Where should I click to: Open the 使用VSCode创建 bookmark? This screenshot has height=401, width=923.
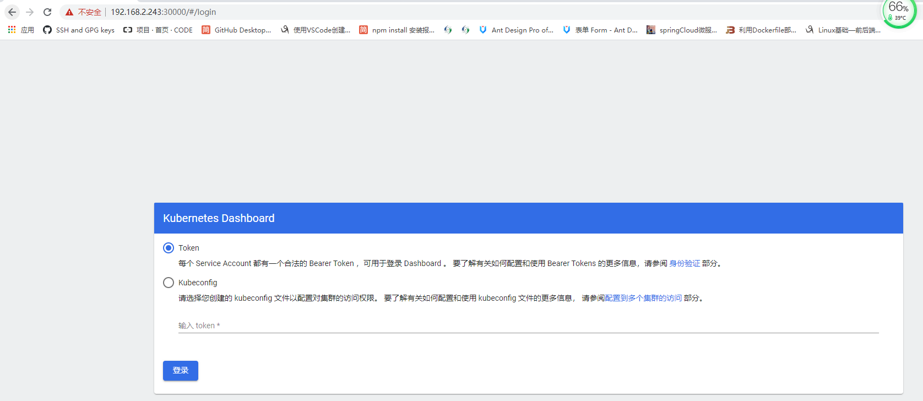pyautogui.click(x=316, y=30)
